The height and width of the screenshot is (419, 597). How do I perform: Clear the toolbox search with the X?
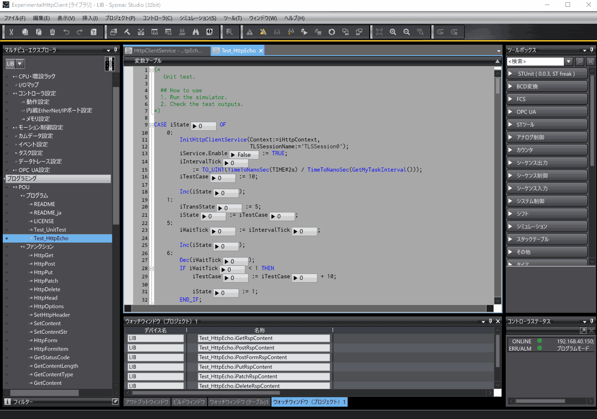[591, 61]
